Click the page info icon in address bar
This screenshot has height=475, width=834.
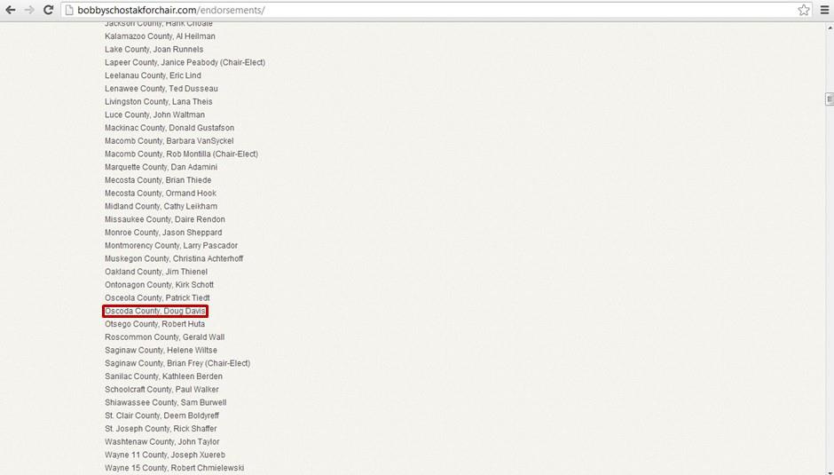pyautogui.click(x=69, y=10)
